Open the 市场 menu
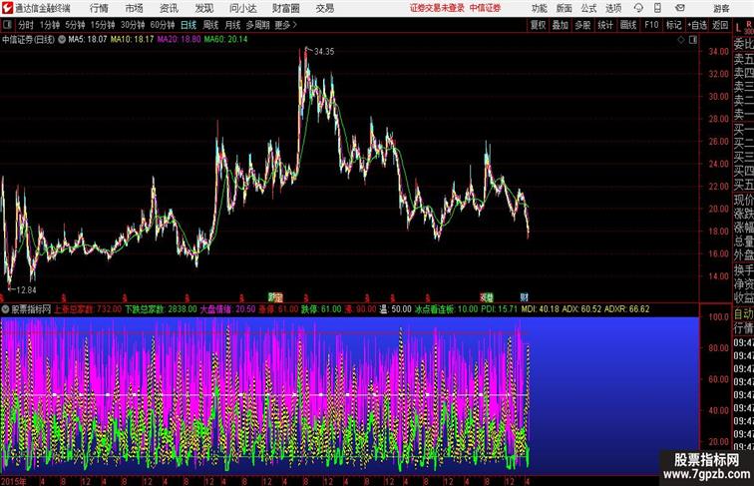754x486 pixels. 135,8
